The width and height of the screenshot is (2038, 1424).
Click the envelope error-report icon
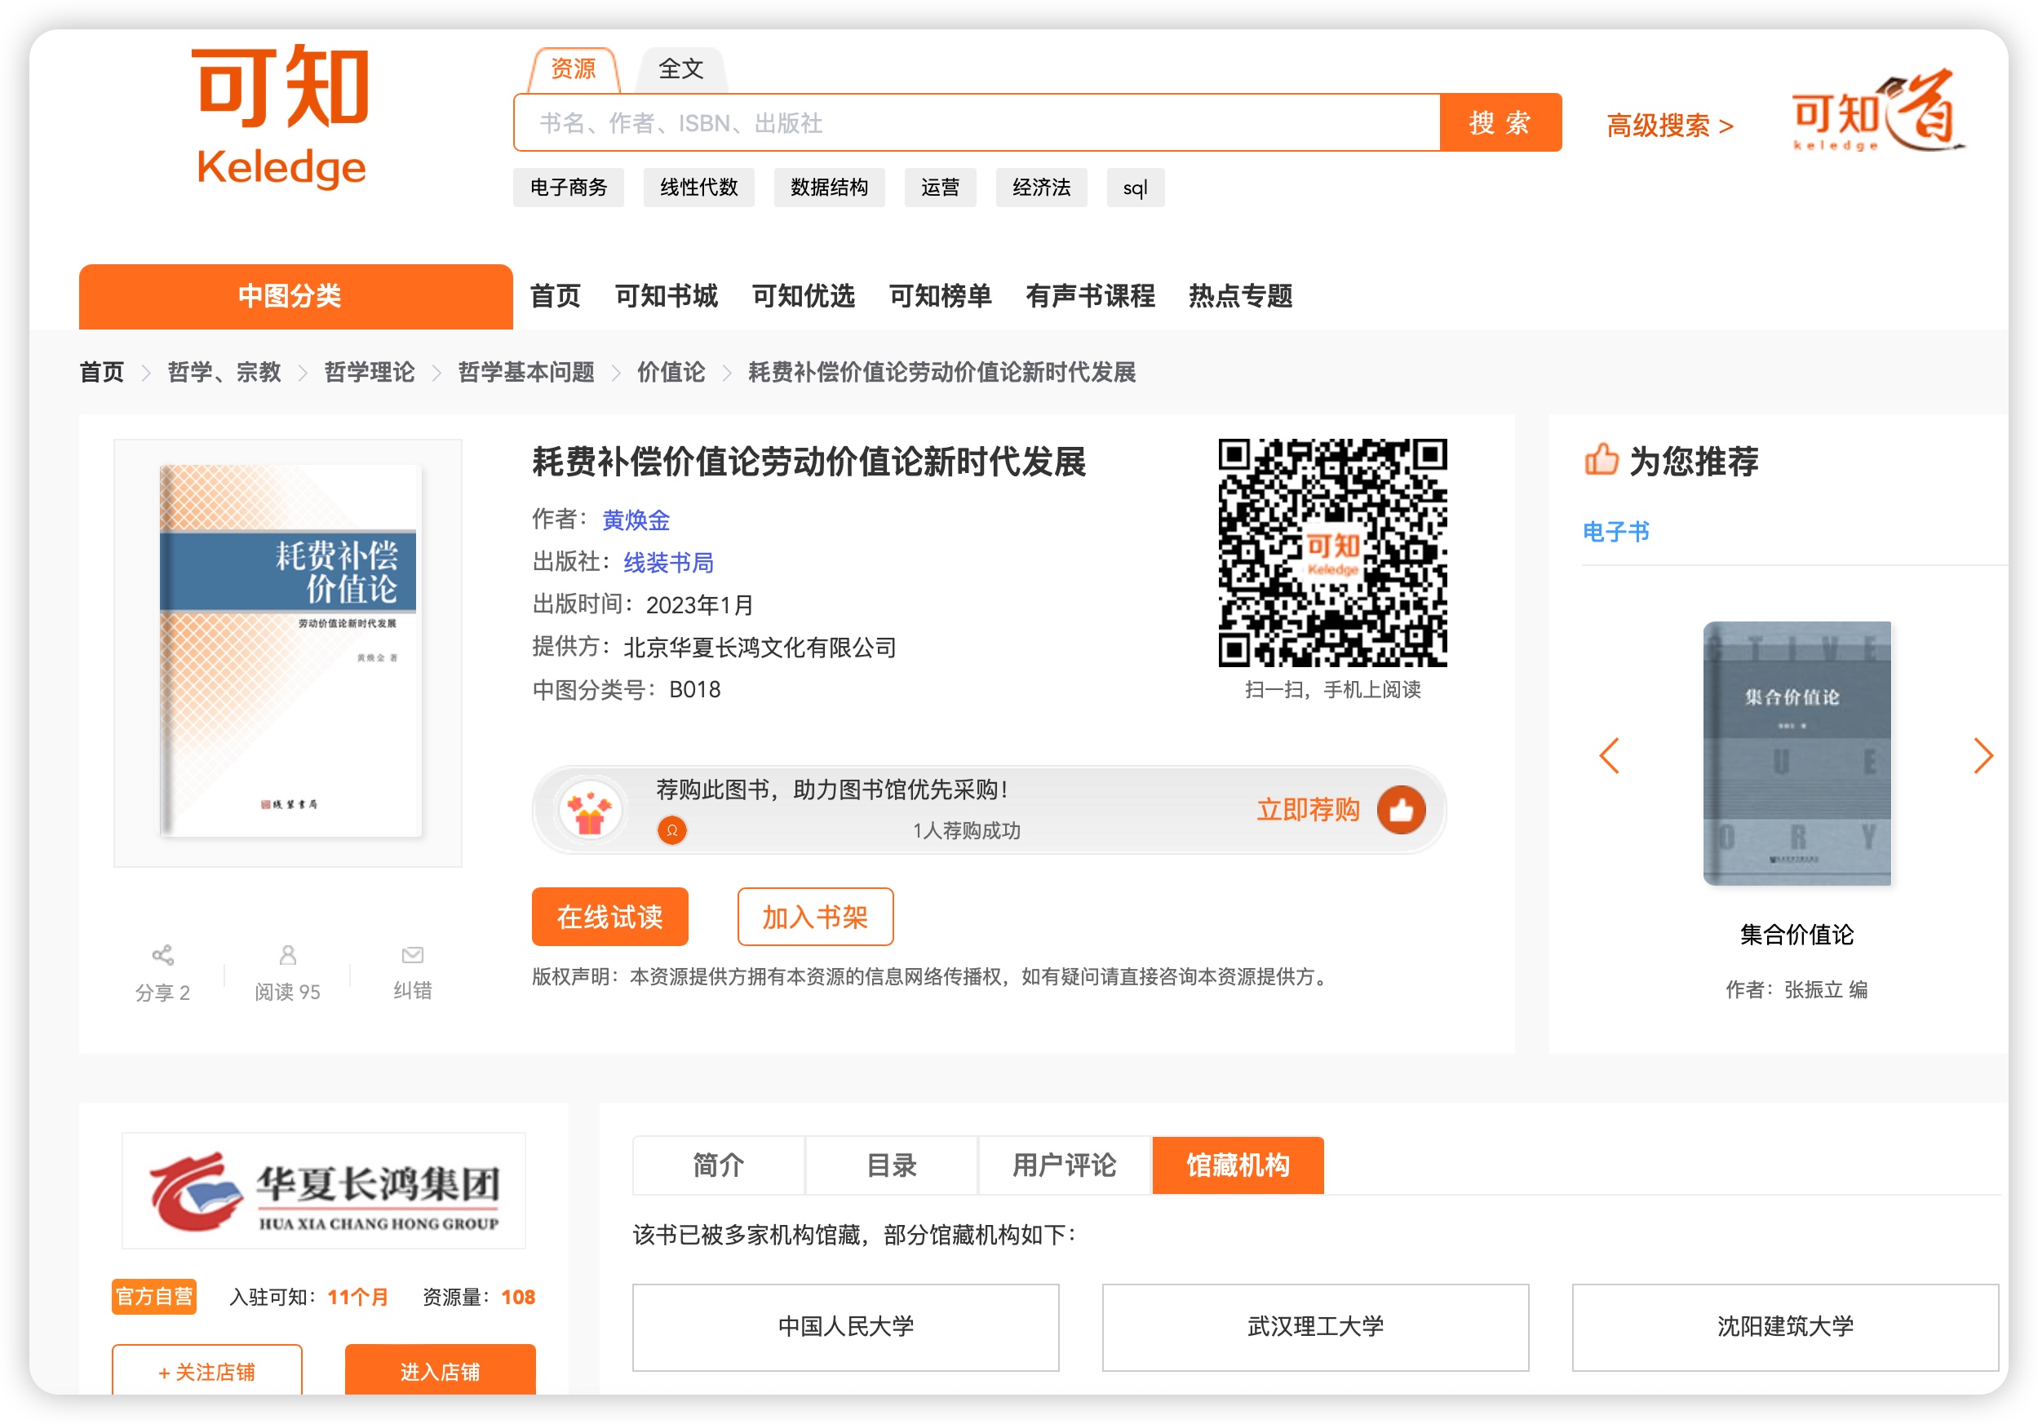[413, 955]
